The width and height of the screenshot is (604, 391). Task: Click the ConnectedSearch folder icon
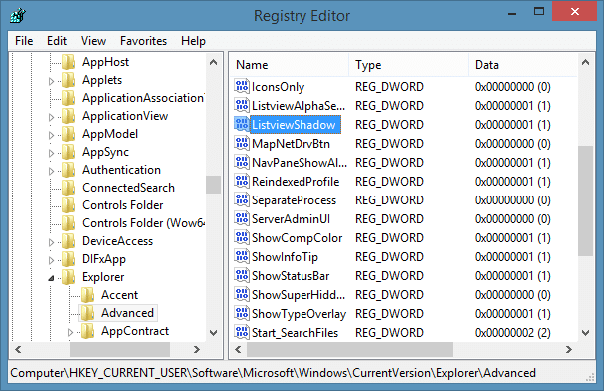(69, 188)
